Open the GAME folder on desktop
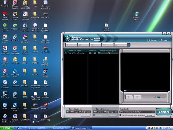This screenshot has width=173, height=130. (25, 95)
